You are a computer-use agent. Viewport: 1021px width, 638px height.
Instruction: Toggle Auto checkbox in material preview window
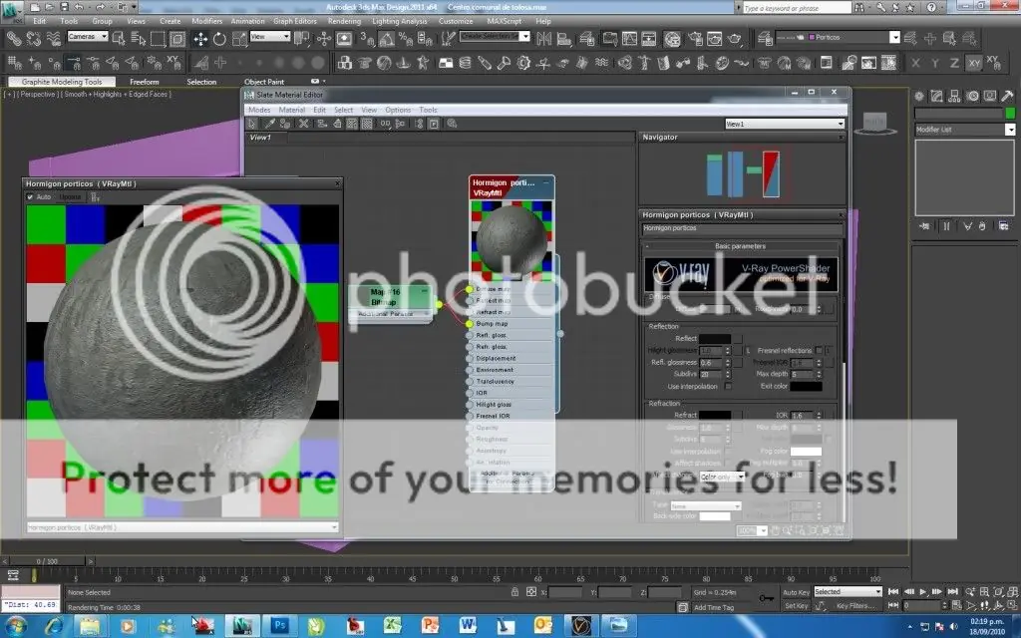pos(30,196)
